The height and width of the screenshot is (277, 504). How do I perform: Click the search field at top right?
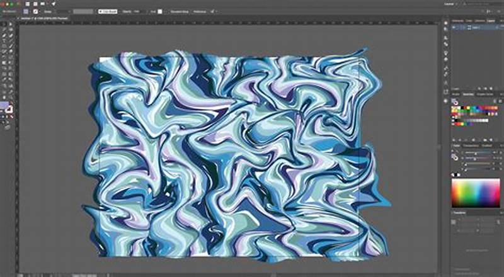point(485,4)
